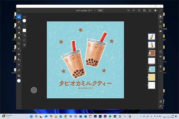Open the comments panel
This screenshot has height=119, width=179.
(x=161, y=31)
